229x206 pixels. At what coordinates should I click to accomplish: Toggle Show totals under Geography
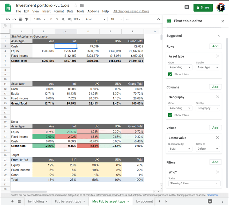170,115
